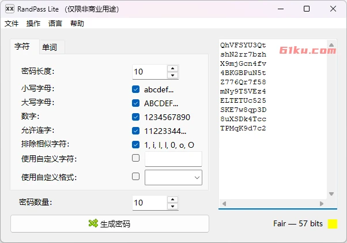This screenshot has width=347, height=243.
Task: Increase 密码长度 with the up arrow
Action: pos(172,68)
